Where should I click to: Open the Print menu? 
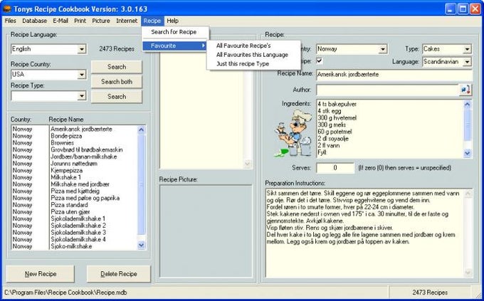(80, 21)
